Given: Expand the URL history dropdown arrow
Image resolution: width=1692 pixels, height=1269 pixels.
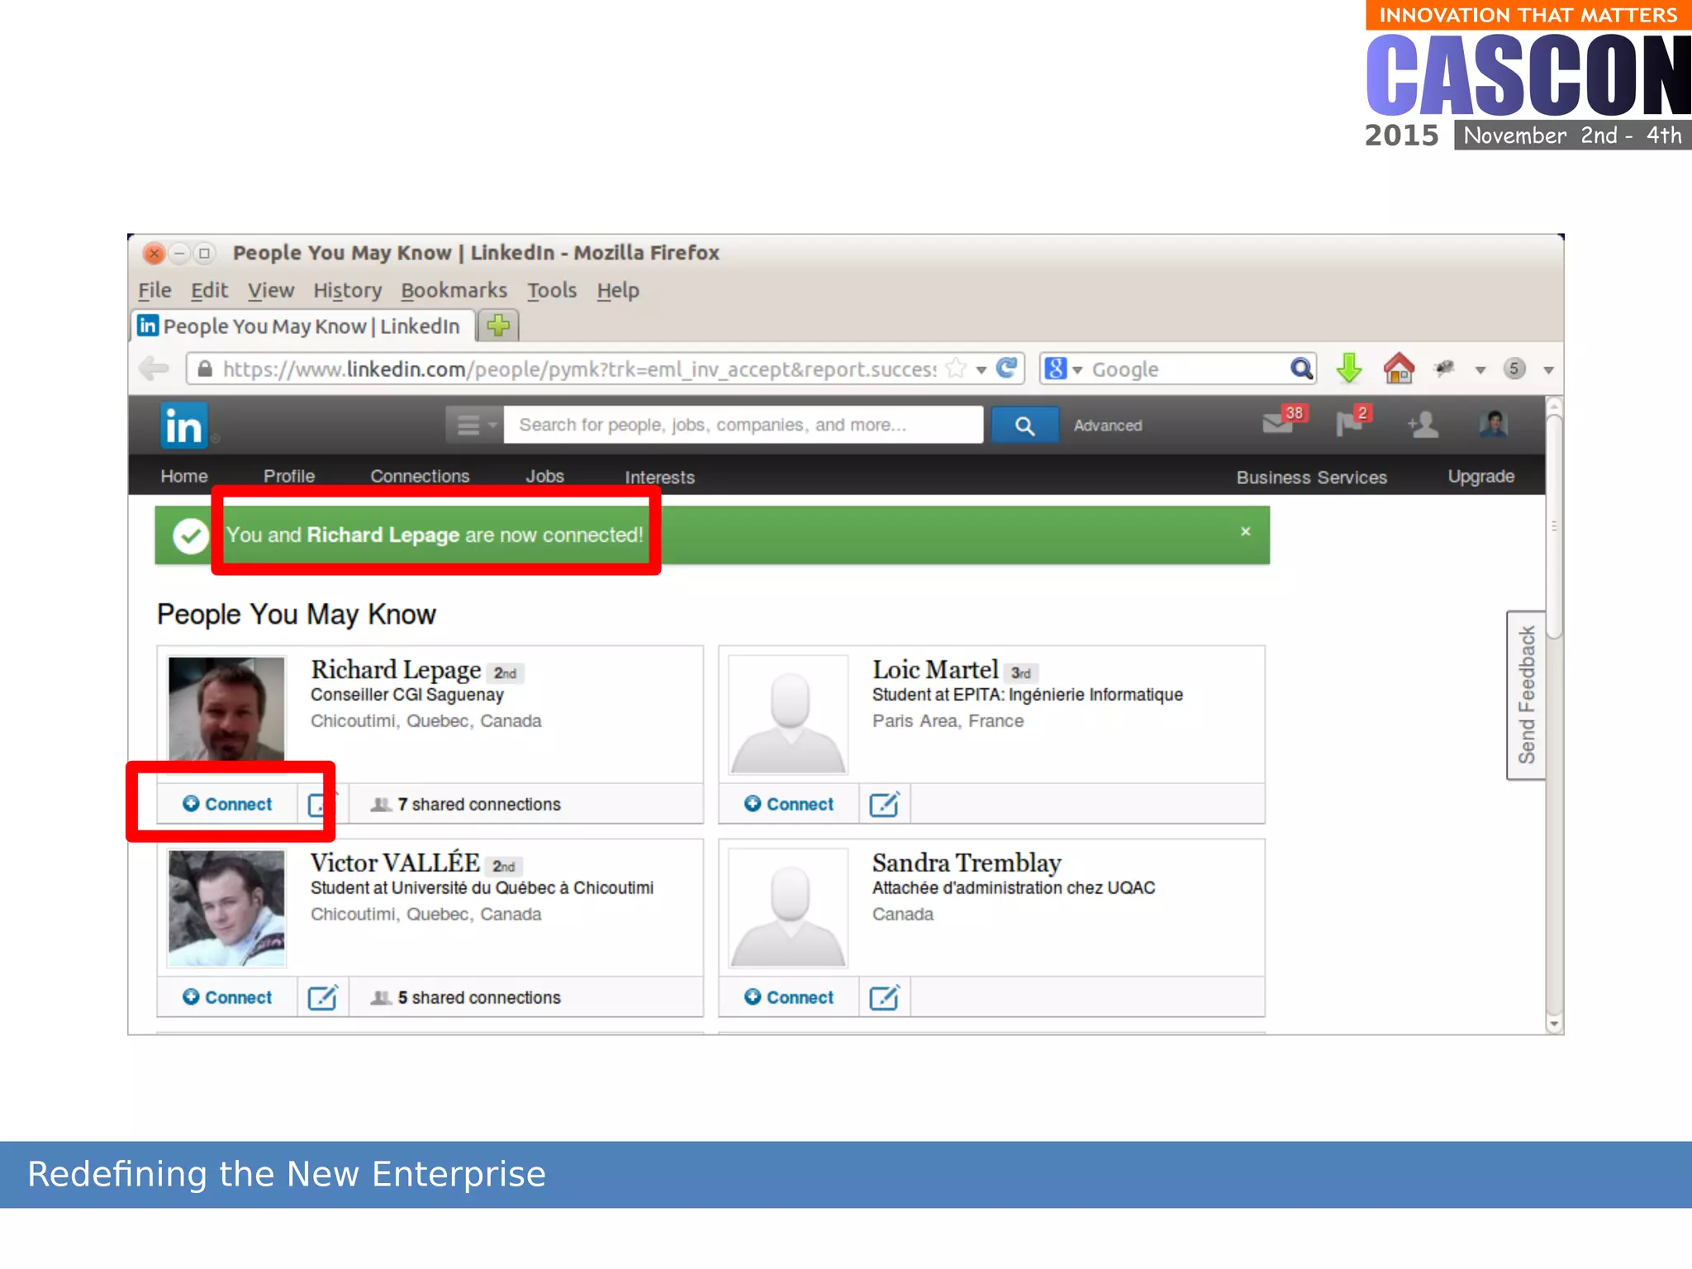Looking at the screenshot, I should tap(981, 369).
